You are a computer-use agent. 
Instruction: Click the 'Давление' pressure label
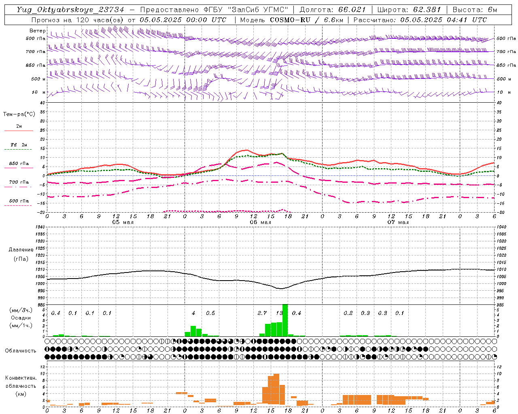[x=21, y=250]
